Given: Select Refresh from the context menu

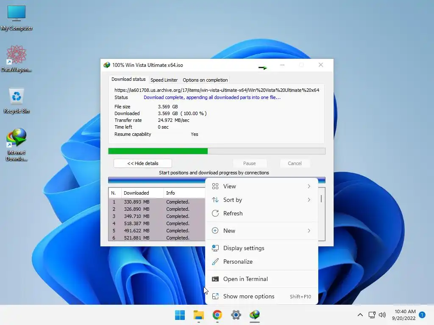Looking at the screenshot, I should click(262, 213).
